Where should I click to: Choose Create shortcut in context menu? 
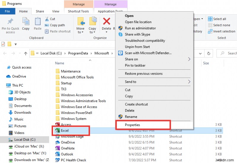pos(136,104)
